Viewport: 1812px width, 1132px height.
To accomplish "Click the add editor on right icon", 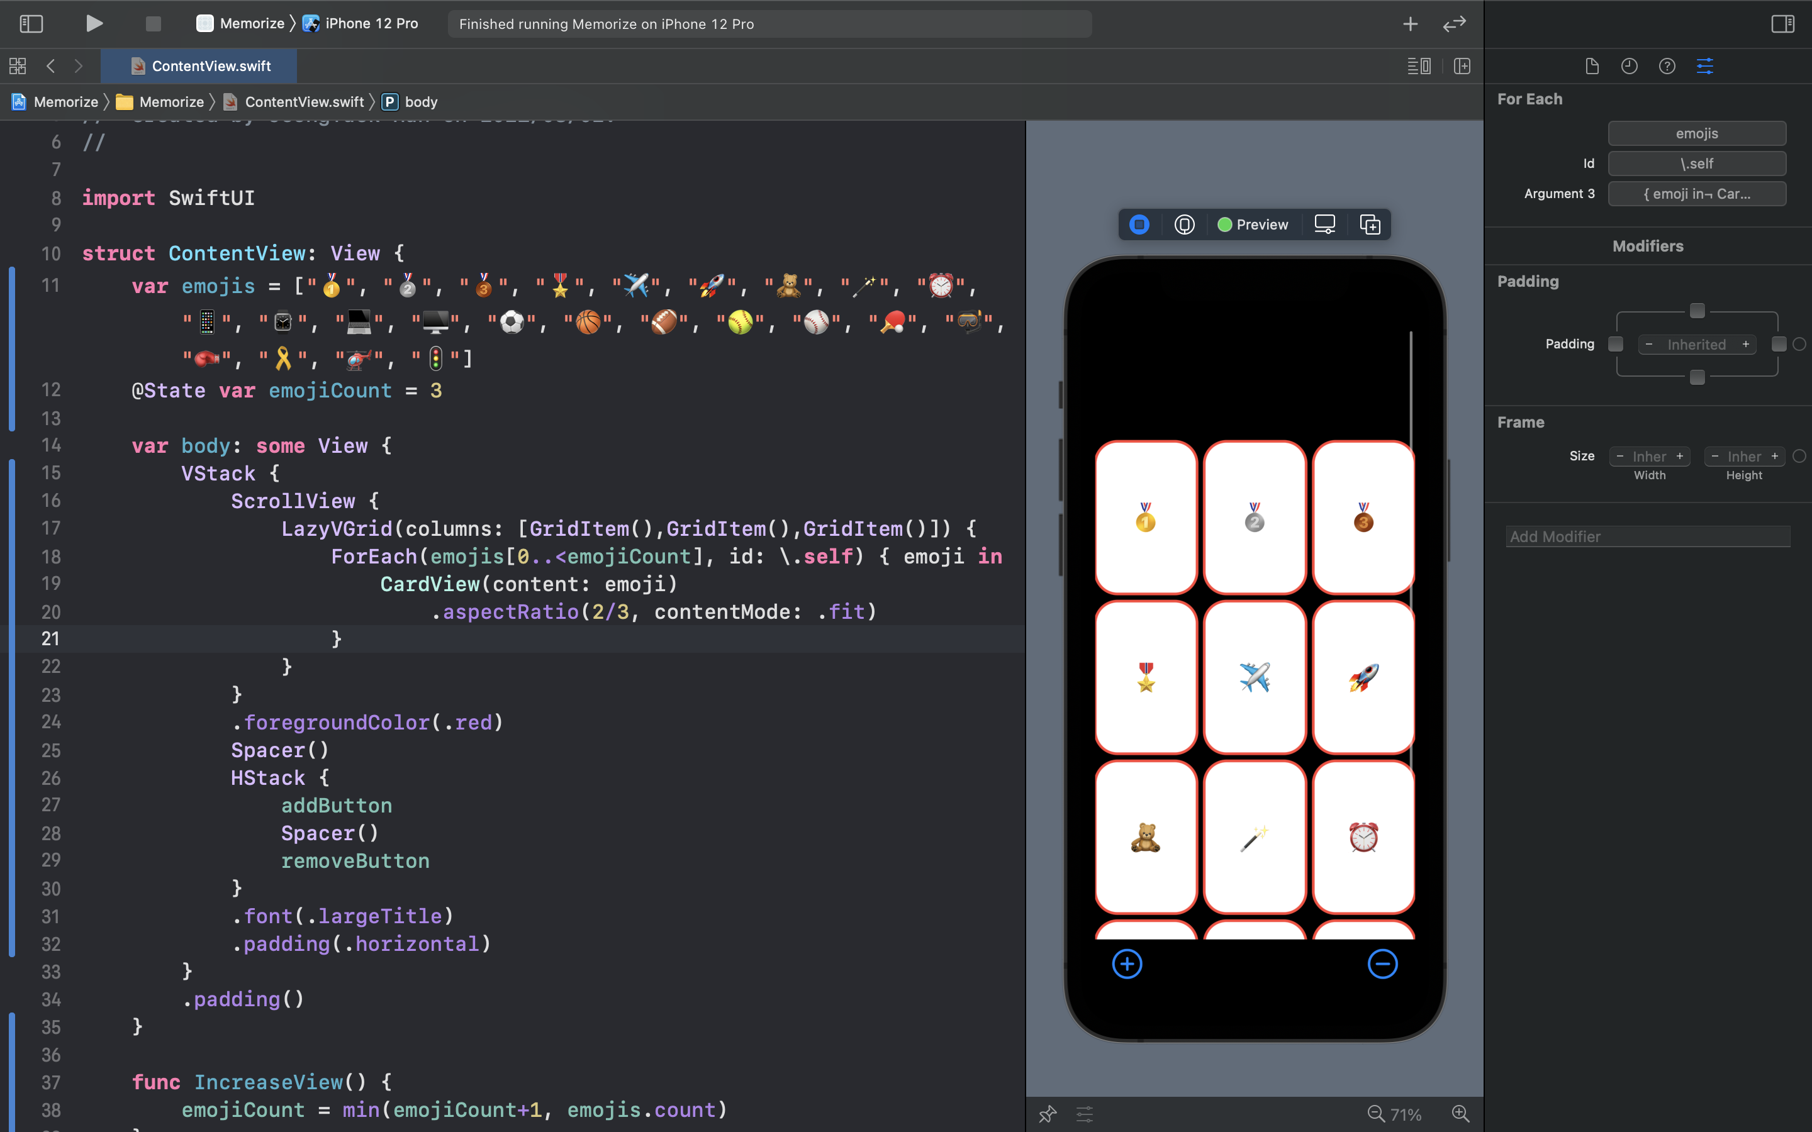I will click(1462, 66).
